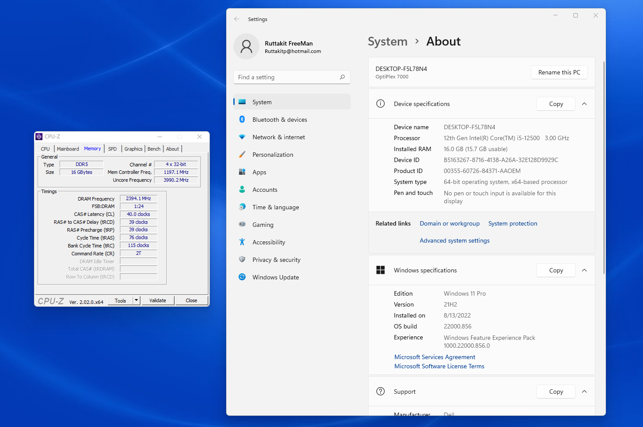Open Microsoft Software License Terms link
643x427 pixels.
click(x=439, y=366)
